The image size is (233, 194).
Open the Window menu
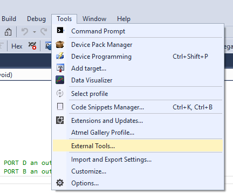pyautogui.click(x=94, y=19)
